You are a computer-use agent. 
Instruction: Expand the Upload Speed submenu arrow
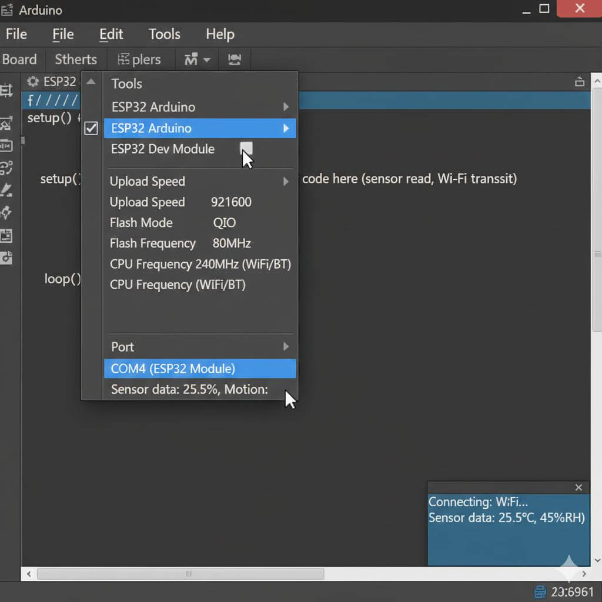286,181
